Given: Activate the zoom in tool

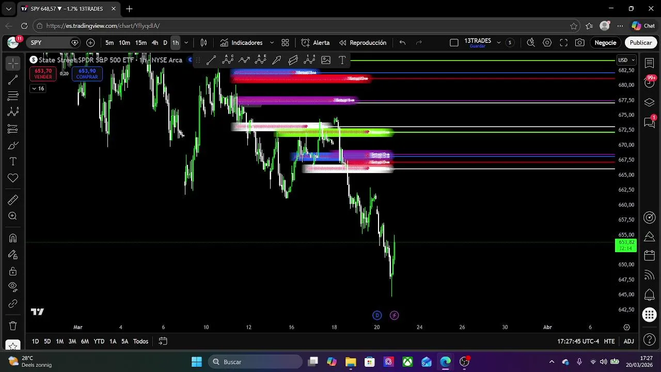Looking at the screenshot, I should [13, 216].
